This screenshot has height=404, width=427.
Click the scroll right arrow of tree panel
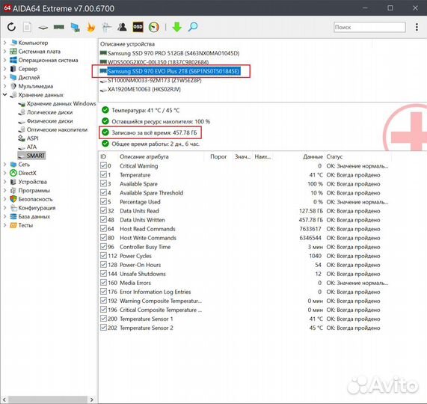[x=92, y=400]
